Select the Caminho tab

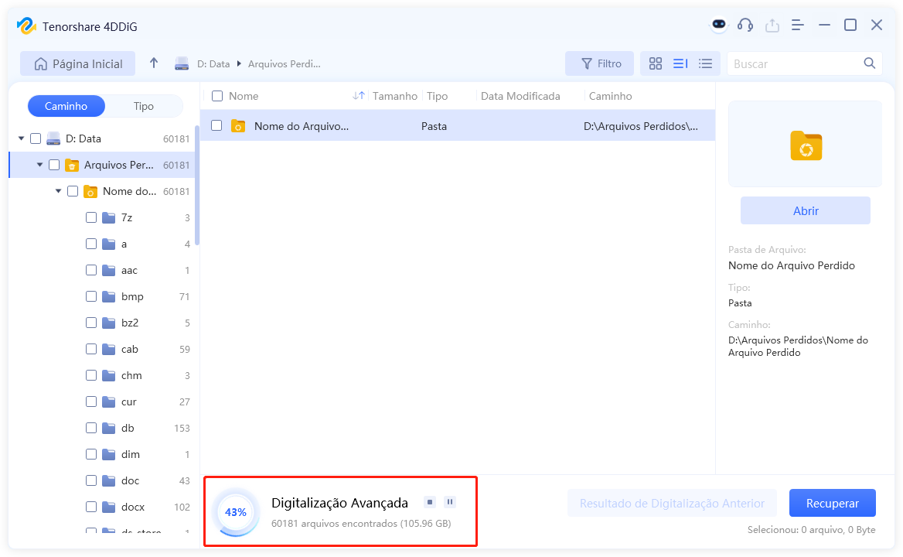coord(66,105)
